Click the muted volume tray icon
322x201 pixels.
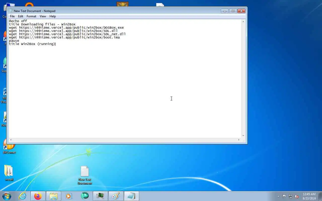click(x=297, y=196)
